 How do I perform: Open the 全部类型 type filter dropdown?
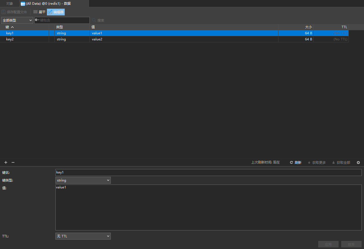coord(17,20)
